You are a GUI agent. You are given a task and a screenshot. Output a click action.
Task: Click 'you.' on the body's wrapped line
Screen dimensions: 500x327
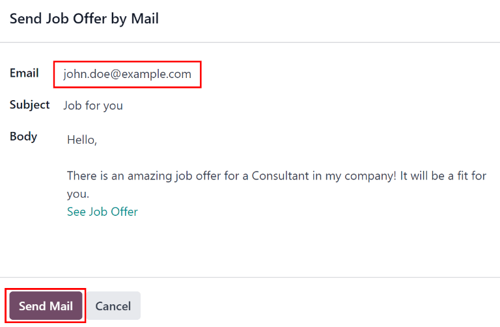[x=77, y=194]
